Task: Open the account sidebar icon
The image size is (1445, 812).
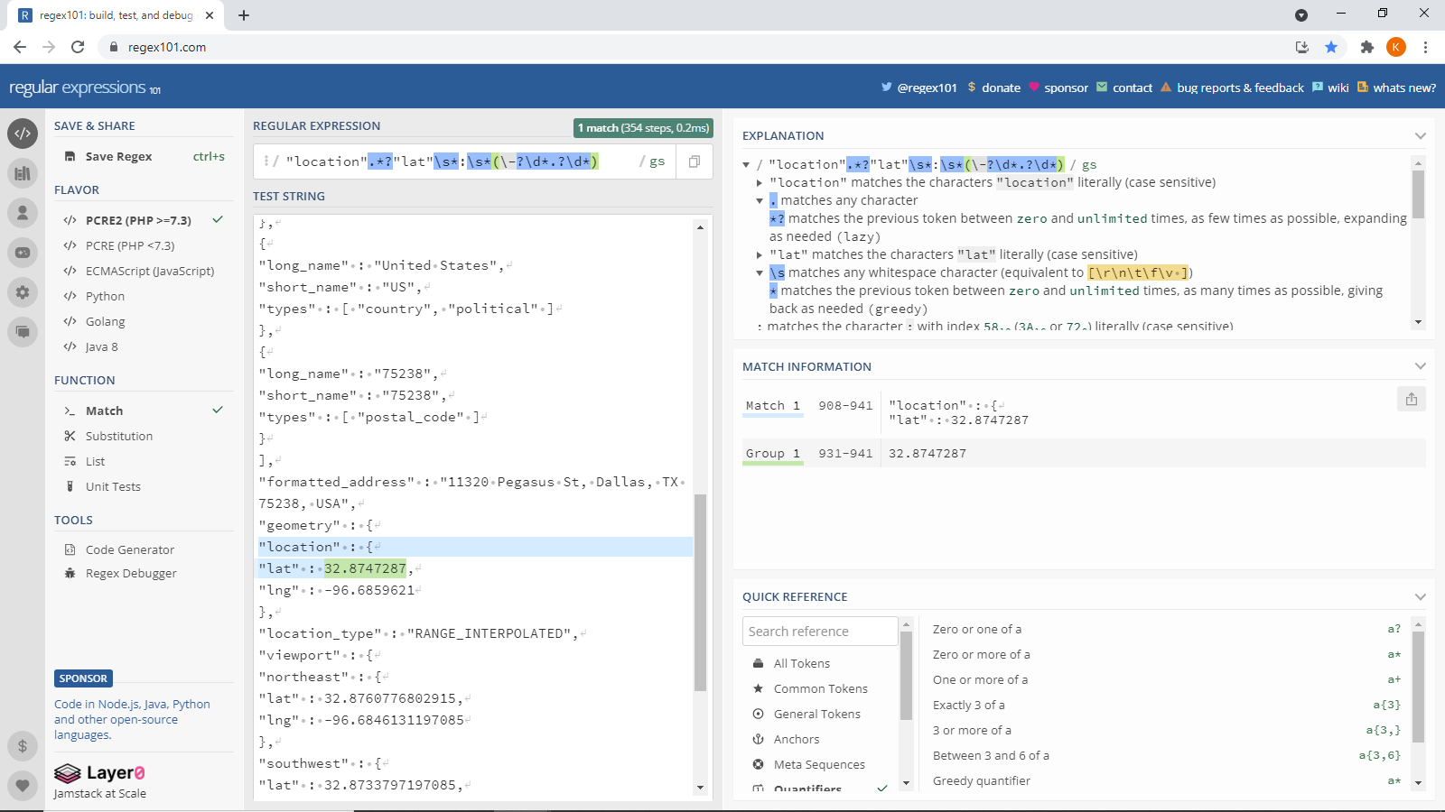Action: [x=23, y=213]
